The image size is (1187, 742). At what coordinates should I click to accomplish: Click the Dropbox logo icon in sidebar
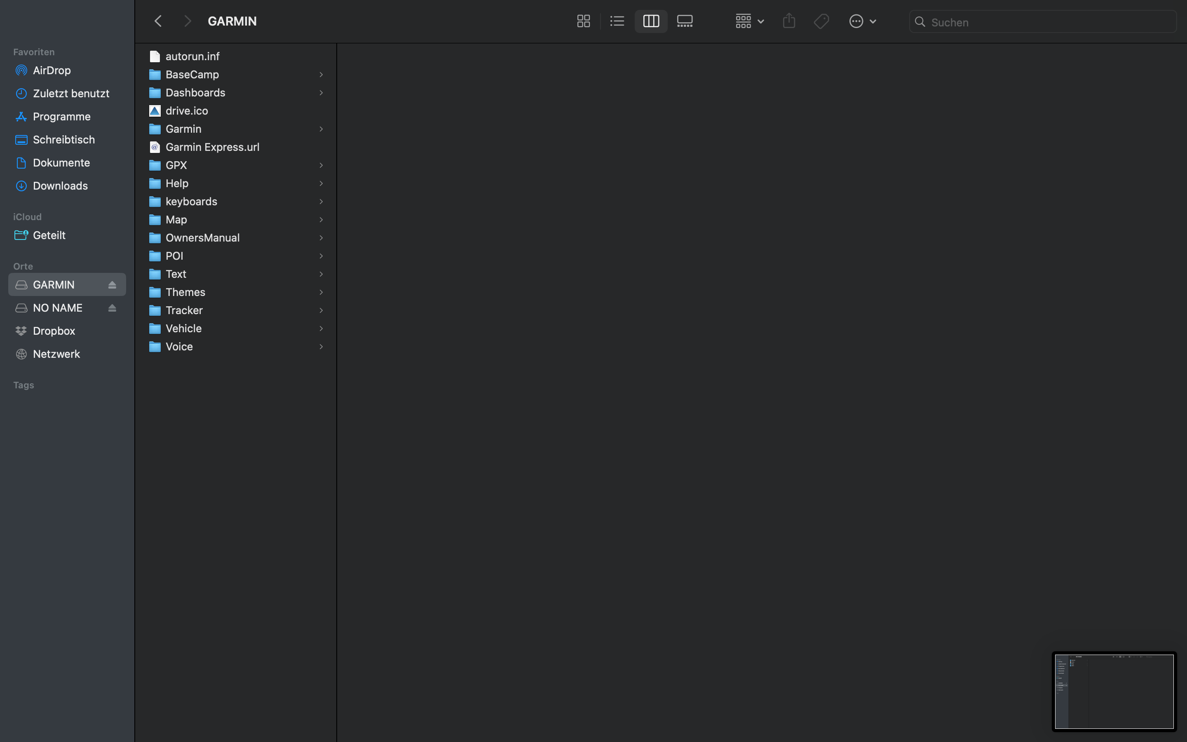click(21, 331)
